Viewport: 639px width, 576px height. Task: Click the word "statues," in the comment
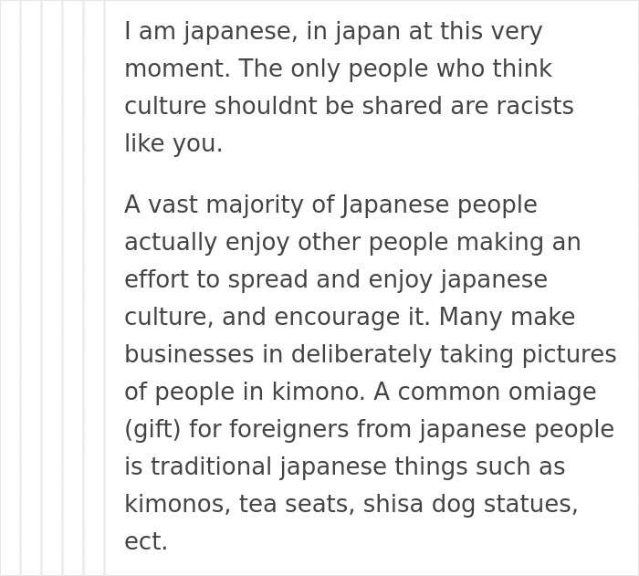pos(538,505)
